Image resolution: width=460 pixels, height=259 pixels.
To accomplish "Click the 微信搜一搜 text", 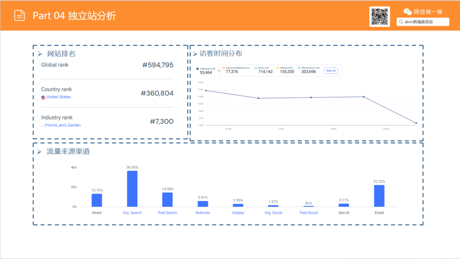I will (x=428, y=12).
